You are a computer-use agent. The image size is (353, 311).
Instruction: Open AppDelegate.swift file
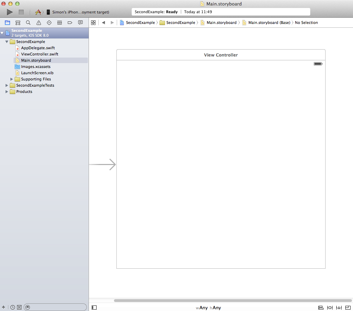tap(38, 48)
